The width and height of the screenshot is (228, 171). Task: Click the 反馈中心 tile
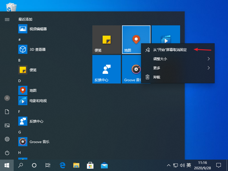coord(107,69)
